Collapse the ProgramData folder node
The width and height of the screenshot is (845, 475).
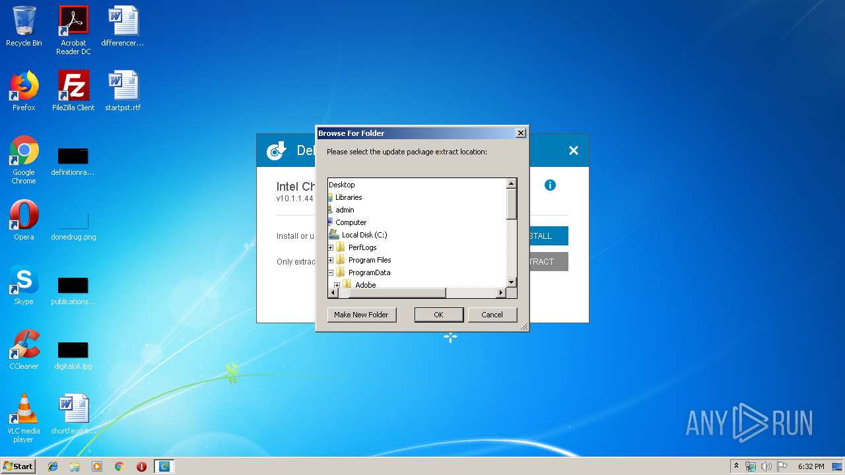pyautogui.click(x=331, y=272)
